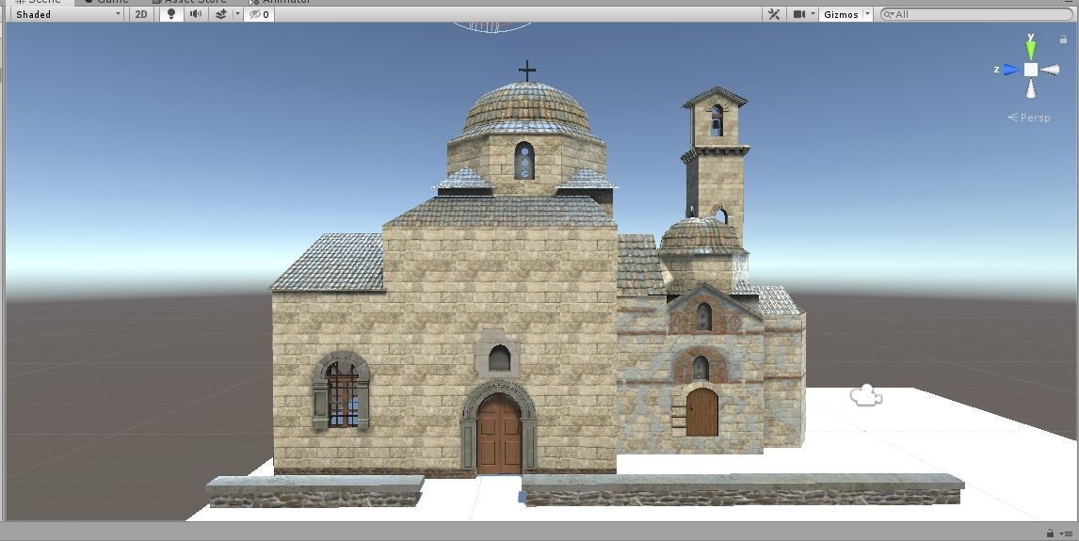This screenshot has height=541, width=1079.
Task: Click the scene camera settings icon
Action: point(799,14)
